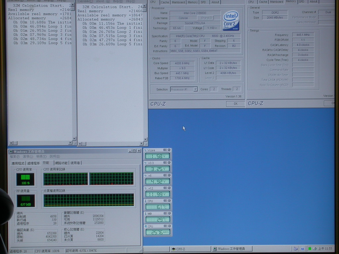Close the CPU temperature widget
This screenshot has height=254, width=339.
[169, 201]
